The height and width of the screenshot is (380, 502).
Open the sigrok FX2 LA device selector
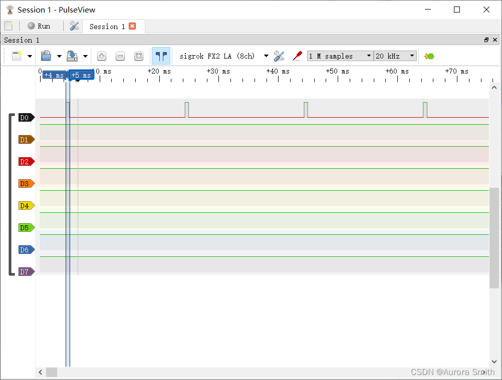224,56
